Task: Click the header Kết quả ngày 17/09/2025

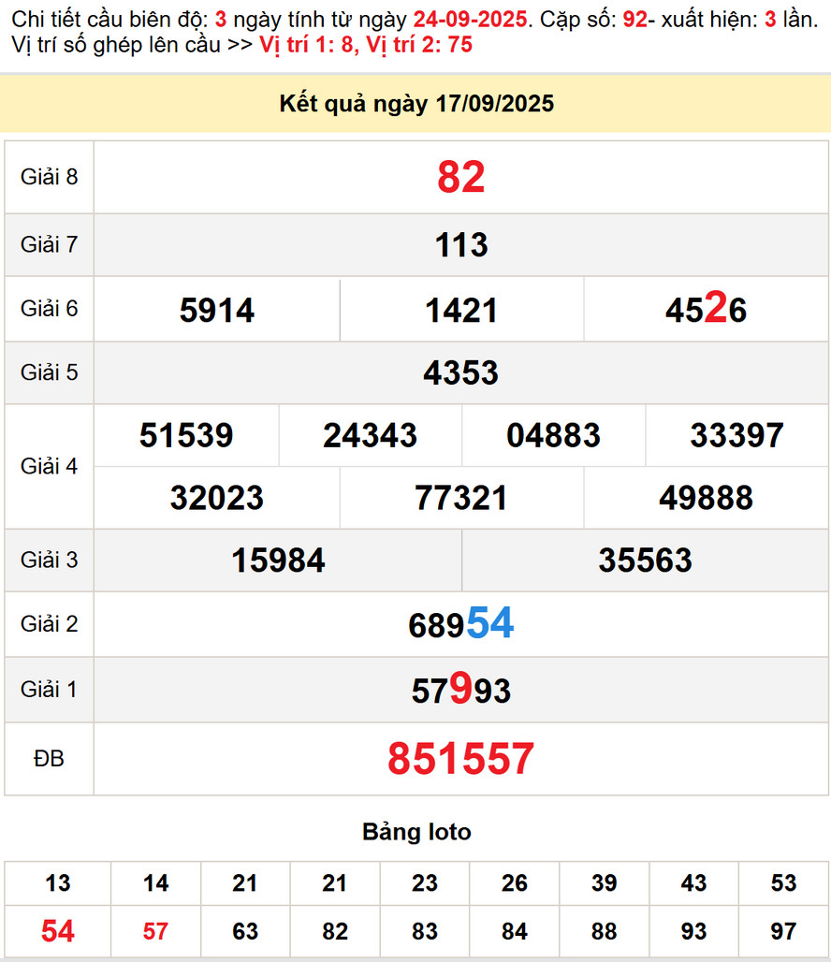Action: pyautogui.click(x=416, y=104)
